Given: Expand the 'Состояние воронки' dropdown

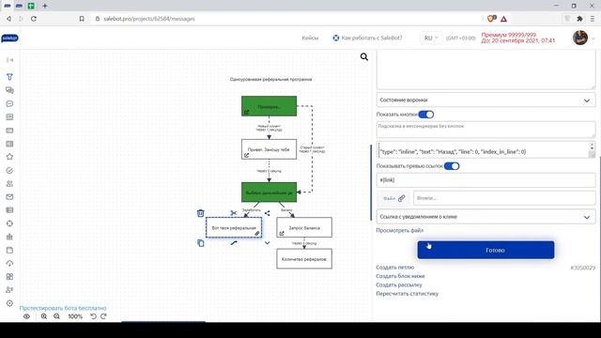Looking at the screenshot, I should click(x=486, y=100).
